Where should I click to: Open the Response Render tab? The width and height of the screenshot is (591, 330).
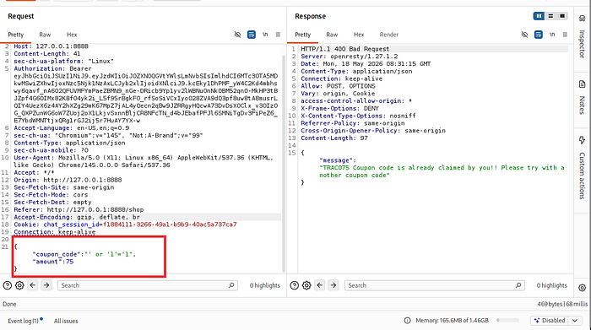coord(389,35)
